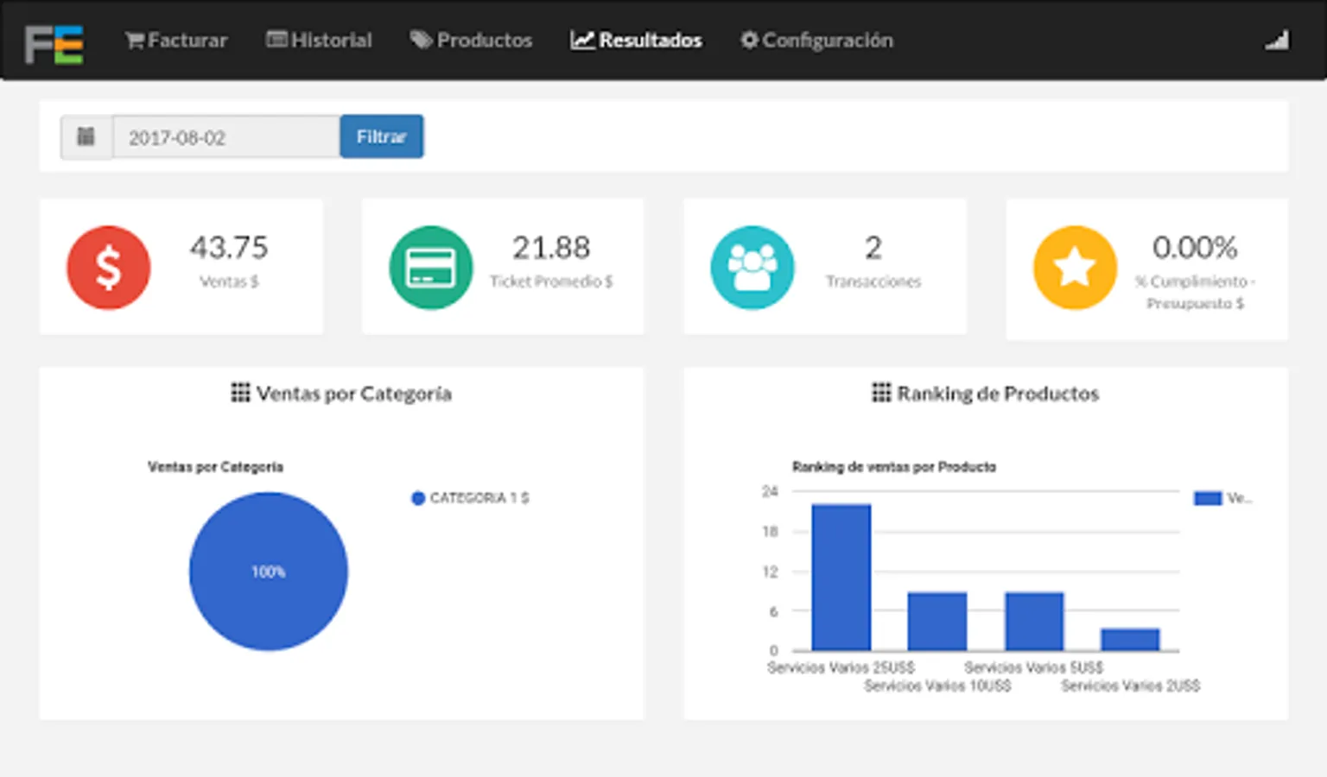Click the Servicios Varios 10US$ axis label
This screenshot has width=1327, height=777.
click(x=937, y=685)
